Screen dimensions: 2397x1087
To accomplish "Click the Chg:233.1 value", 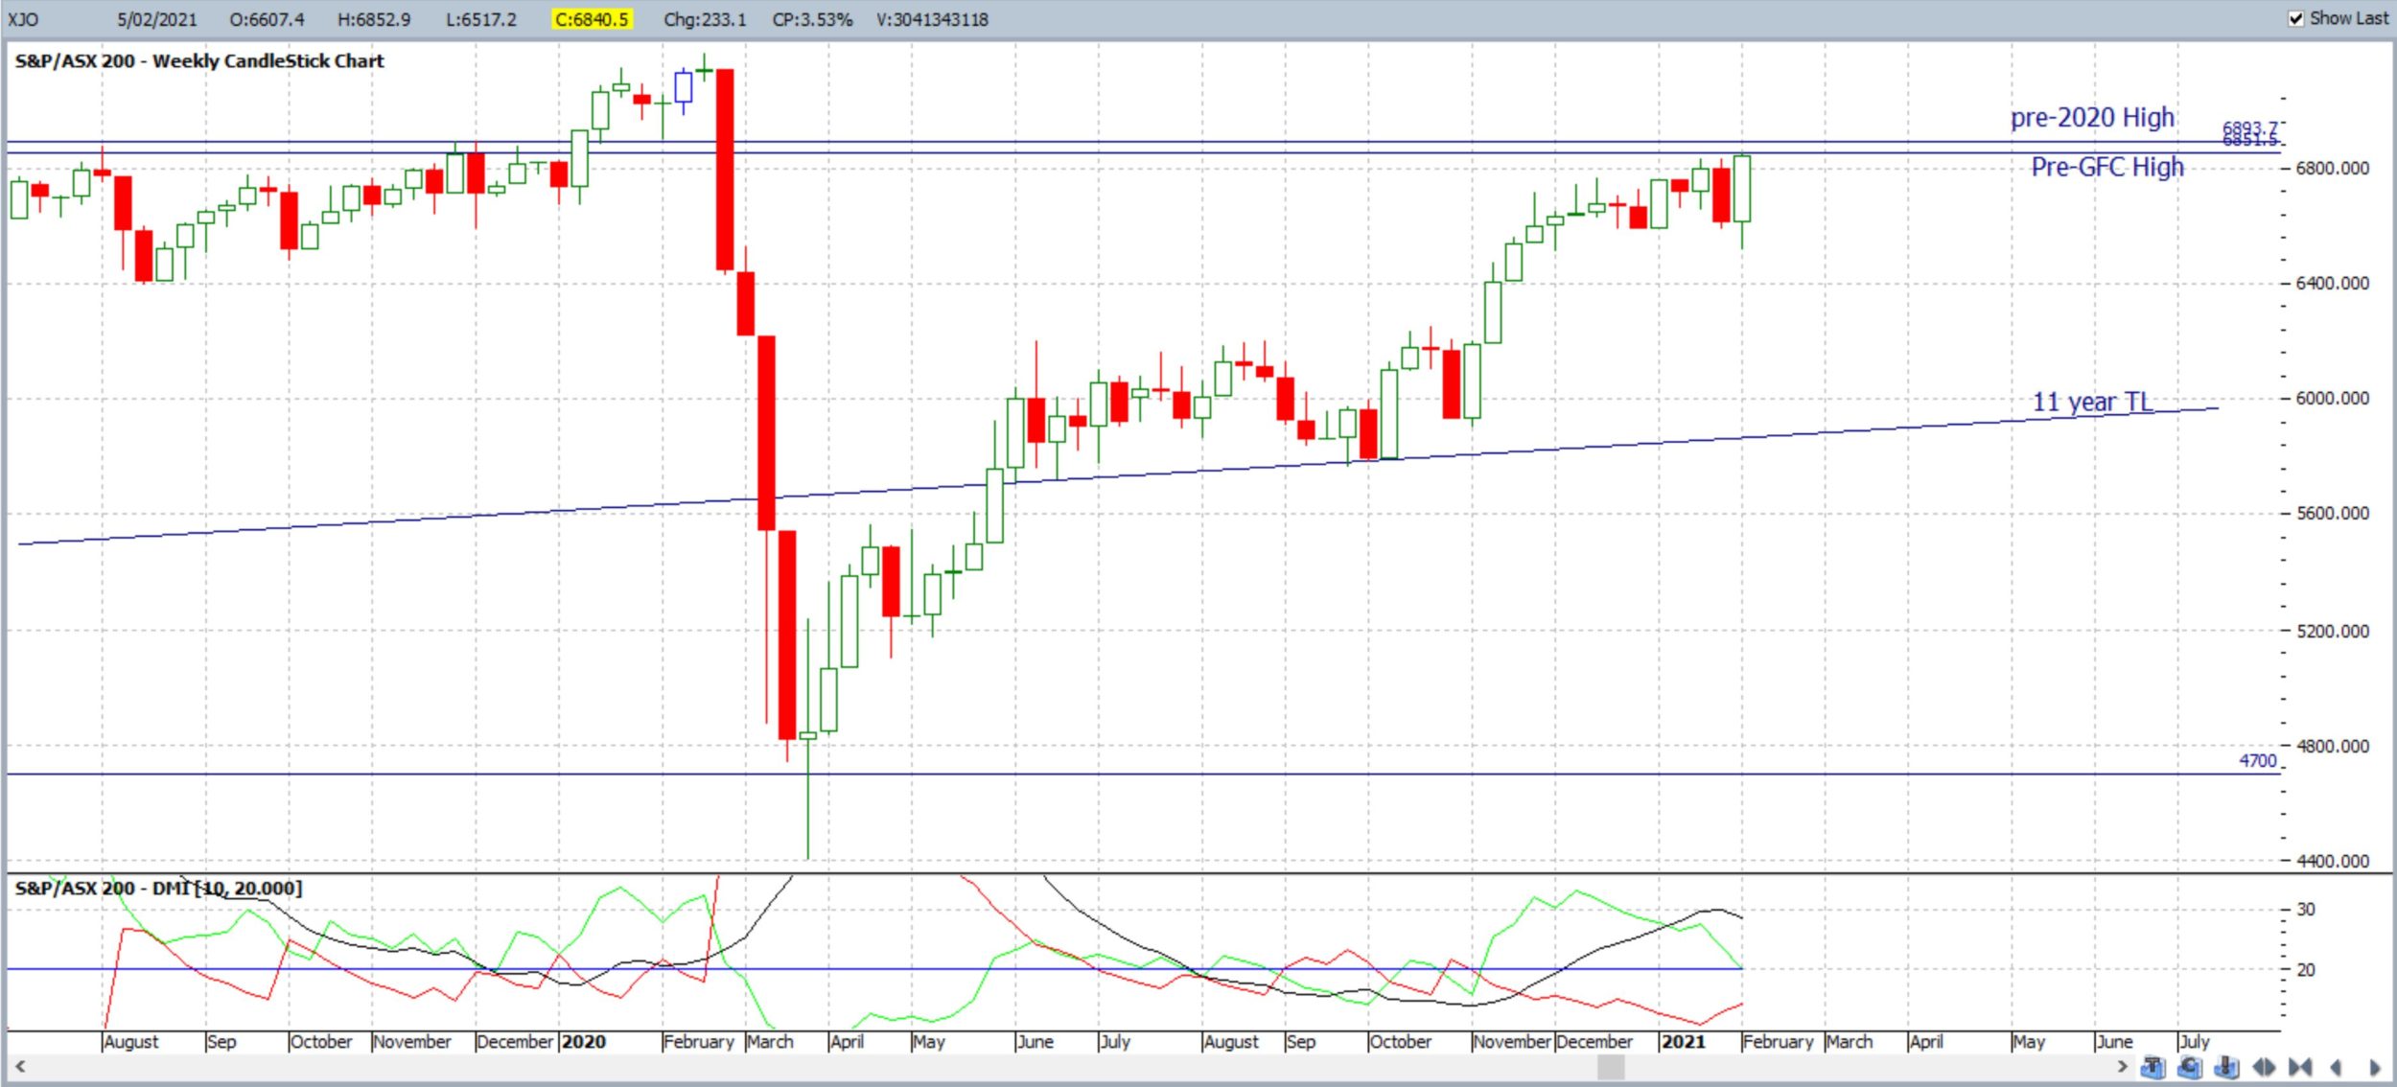I will click(705, 19).
